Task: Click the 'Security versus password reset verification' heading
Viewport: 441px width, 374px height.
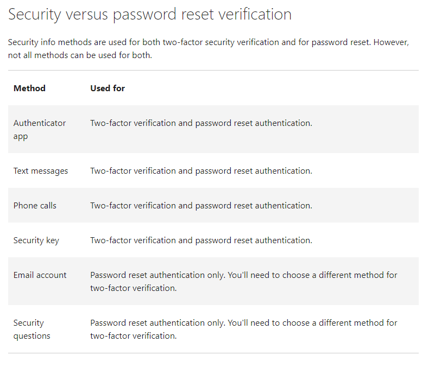Action: 150,15
